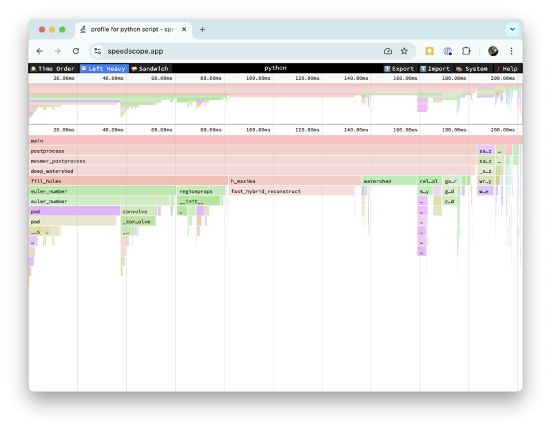Expand the tab search dropdown
The image size is (551, 429).
(x=512, y=30)
